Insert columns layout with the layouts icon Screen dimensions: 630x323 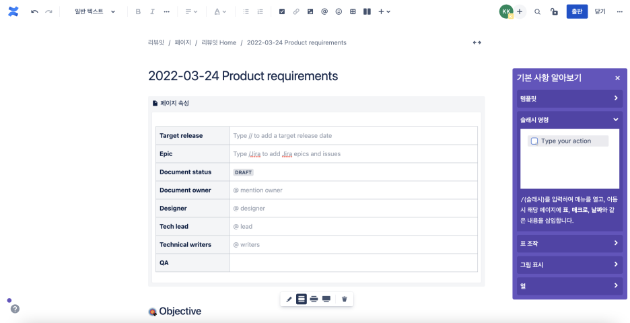pos(367,11)
